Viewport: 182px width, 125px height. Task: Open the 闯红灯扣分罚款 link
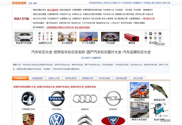coord(40,18)
